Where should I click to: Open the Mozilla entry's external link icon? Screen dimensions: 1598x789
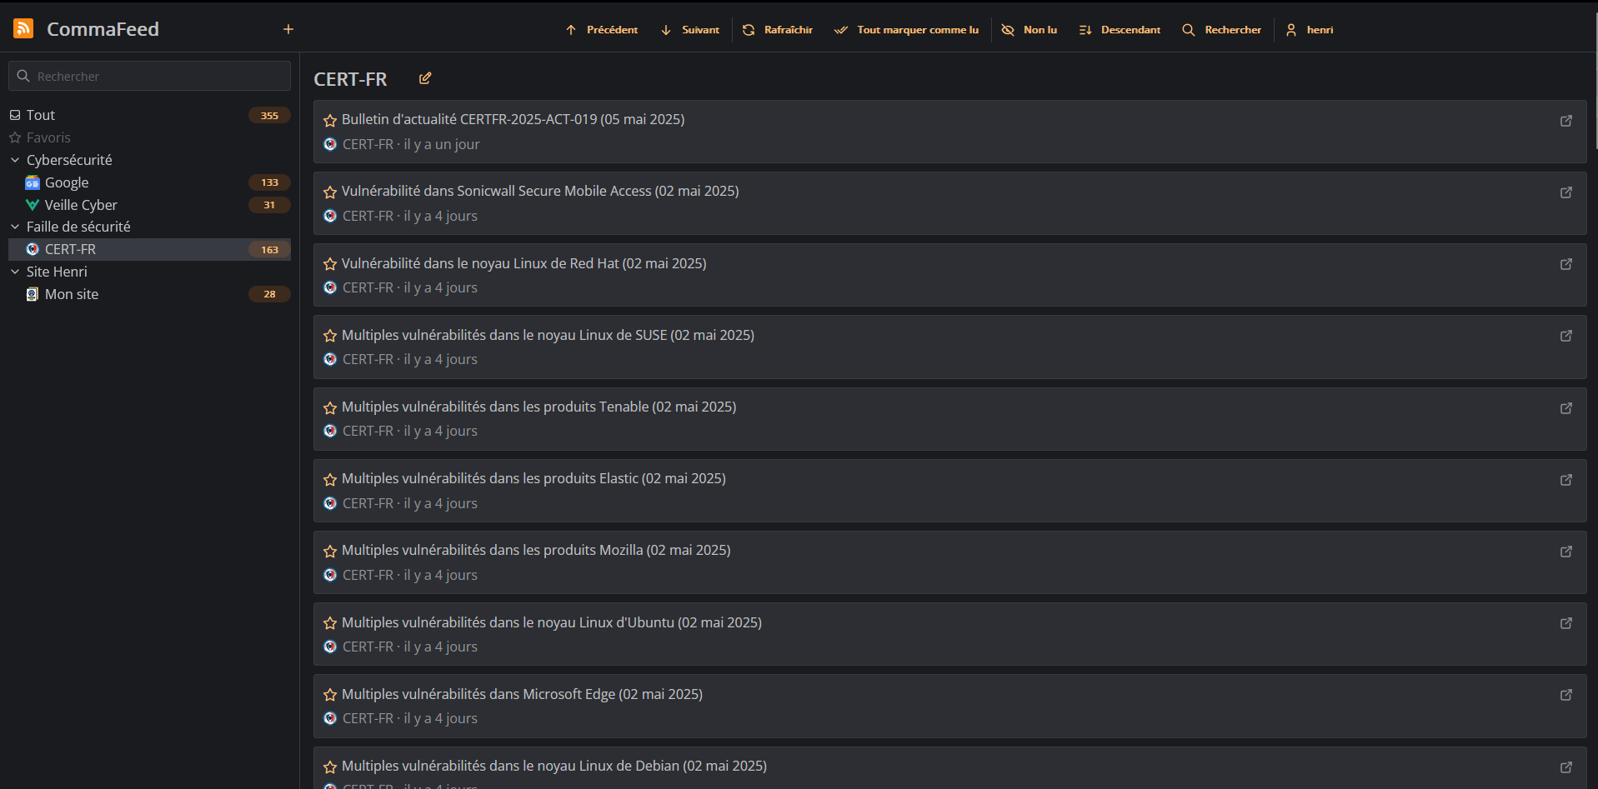click(x=1566, y=552)
